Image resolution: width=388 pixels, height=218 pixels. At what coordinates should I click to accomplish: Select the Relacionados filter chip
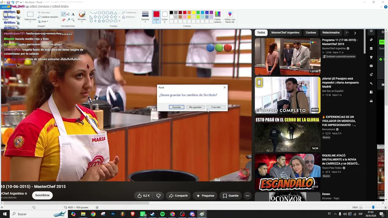click(331, 33)
